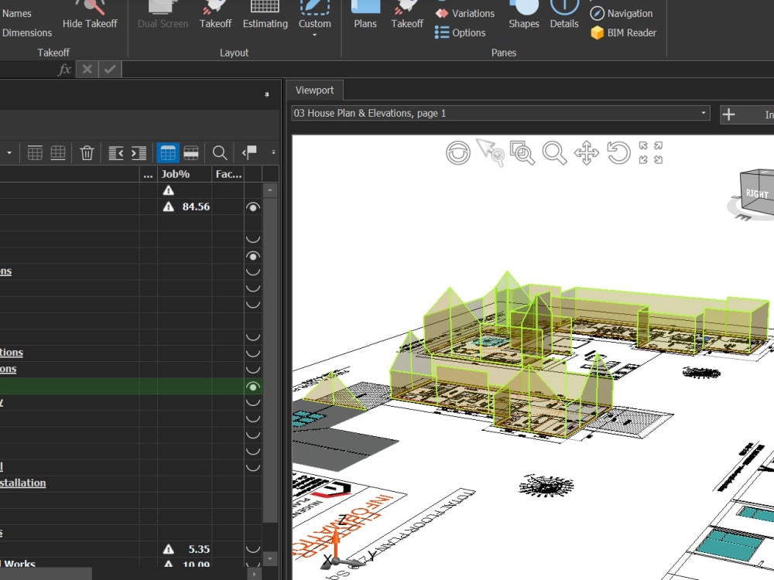The image size is (774, 580).
Task: Click the highlighted green row in worksheet
Action: (131, 386)
